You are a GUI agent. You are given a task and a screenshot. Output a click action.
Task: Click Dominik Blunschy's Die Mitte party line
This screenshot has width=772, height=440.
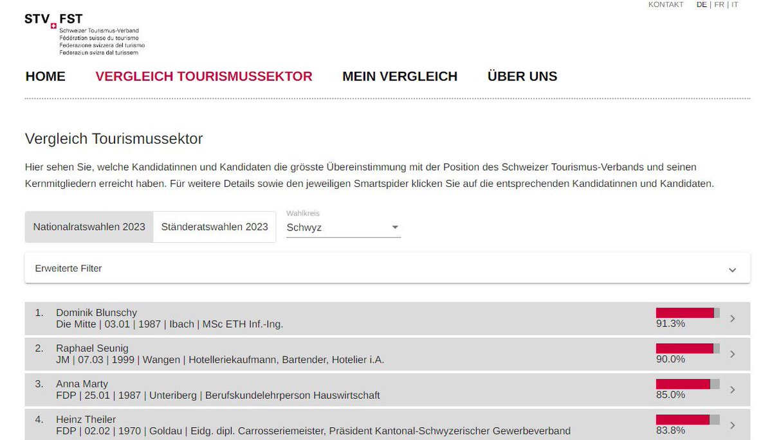tap(170, 324)
